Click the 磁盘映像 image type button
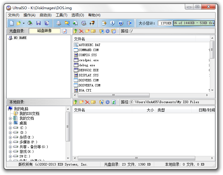The height and width of the screenshot is (175, 223). coord(45,31)
